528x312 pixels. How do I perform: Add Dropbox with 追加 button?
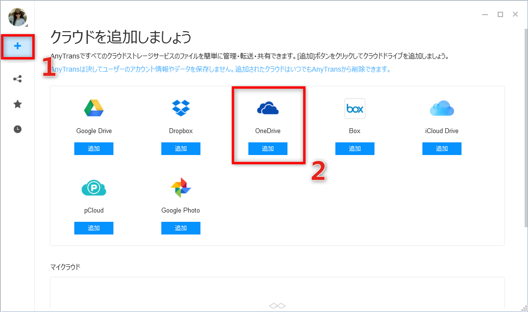pos(181,148)
